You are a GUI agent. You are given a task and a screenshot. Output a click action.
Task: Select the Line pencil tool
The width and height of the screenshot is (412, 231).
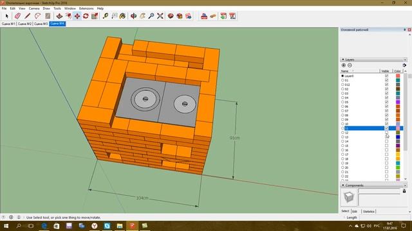[x=27, y=16]
